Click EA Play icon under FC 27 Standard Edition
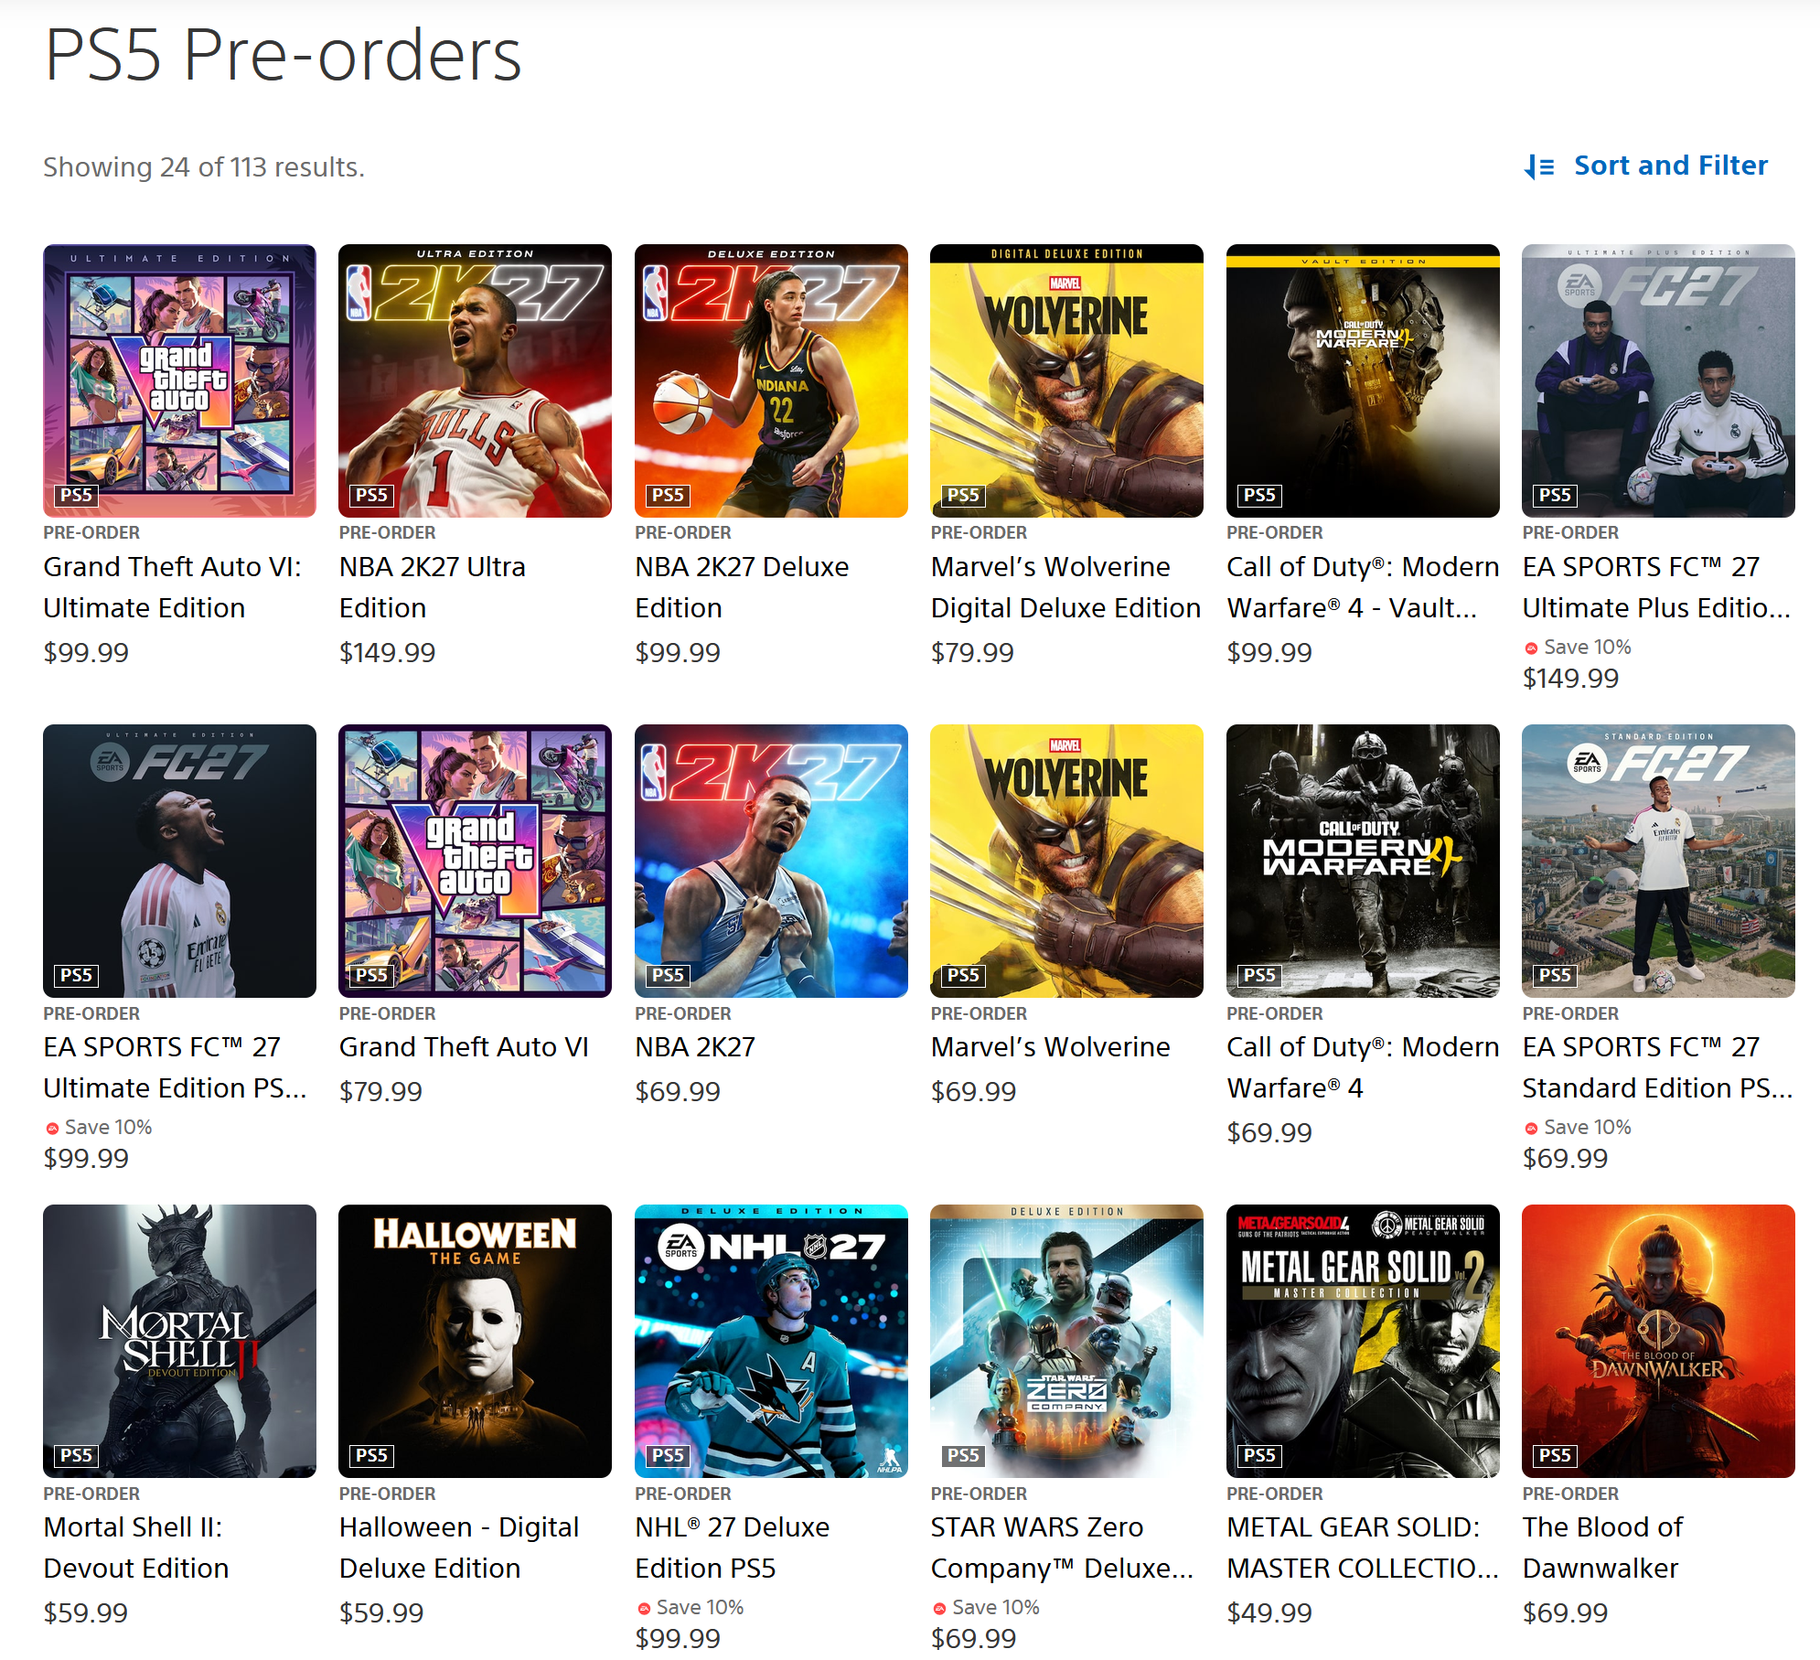1820x1660 pixels. pos(1531,1129)
